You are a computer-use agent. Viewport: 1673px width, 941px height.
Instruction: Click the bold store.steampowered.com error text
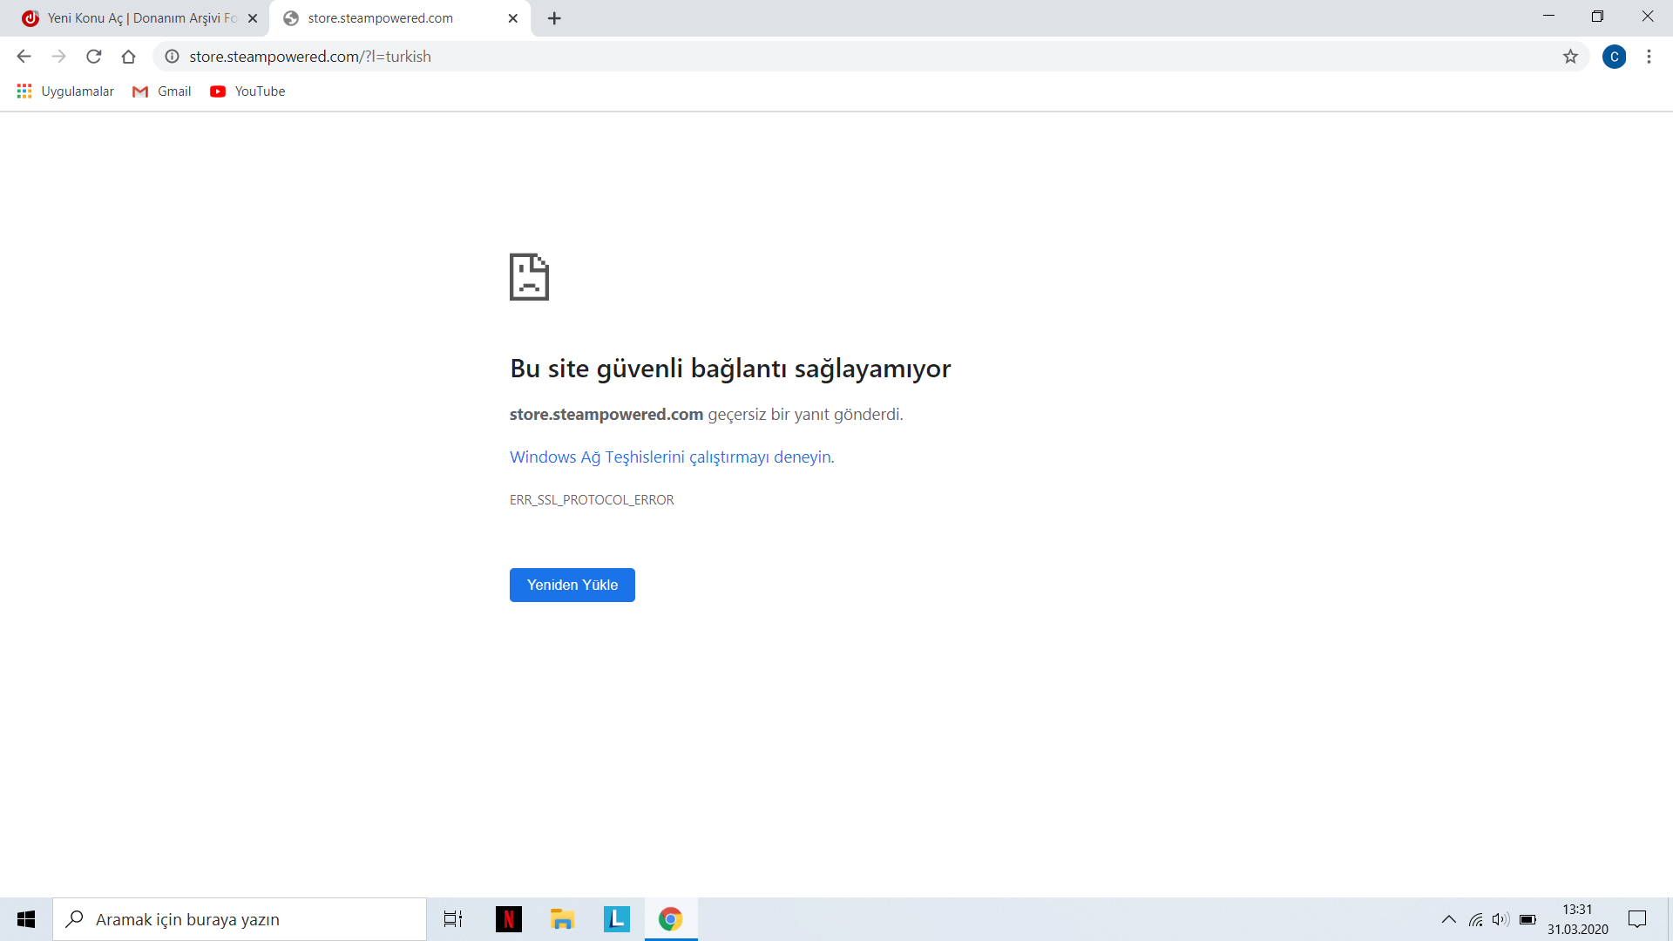[x=606, y=415]
